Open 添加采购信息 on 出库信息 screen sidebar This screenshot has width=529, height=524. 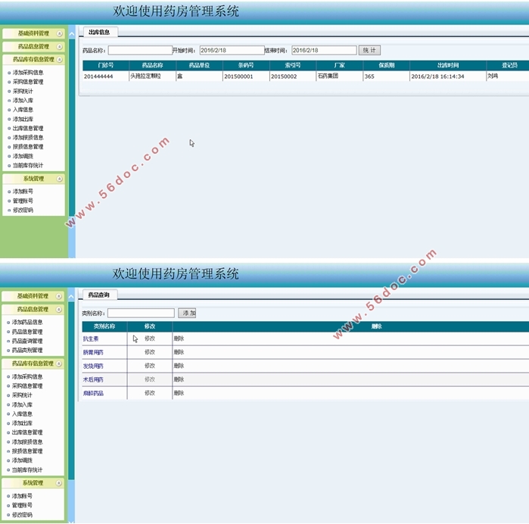[28, 72]
